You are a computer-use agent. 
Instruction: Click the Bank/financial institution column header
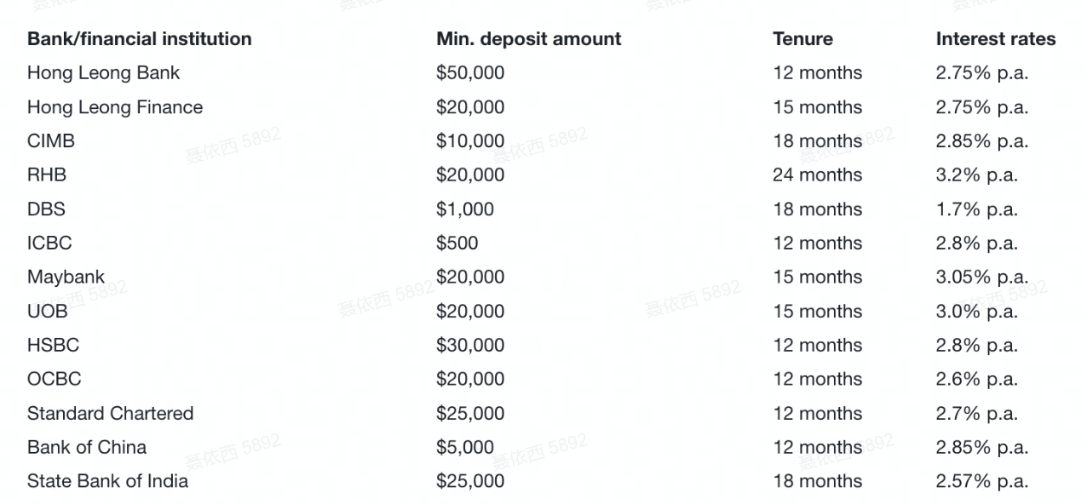pyautogui.click(x=139, y=39)
